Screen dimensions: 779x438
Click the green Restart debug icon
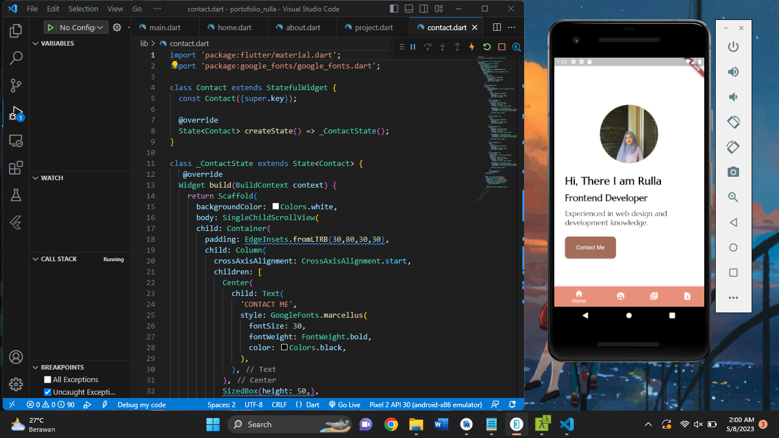(486, 47)
